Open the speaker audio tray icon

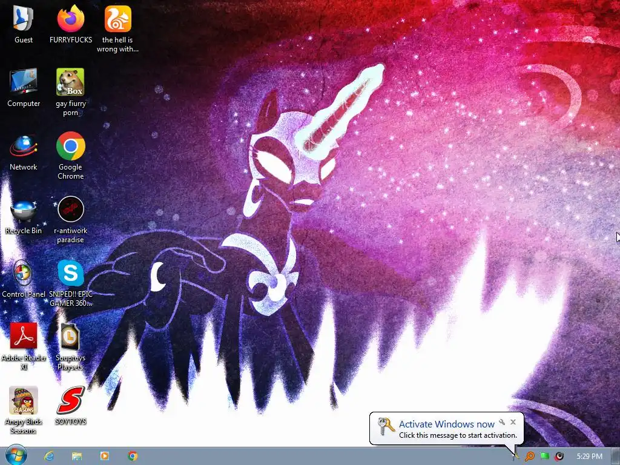559,457
